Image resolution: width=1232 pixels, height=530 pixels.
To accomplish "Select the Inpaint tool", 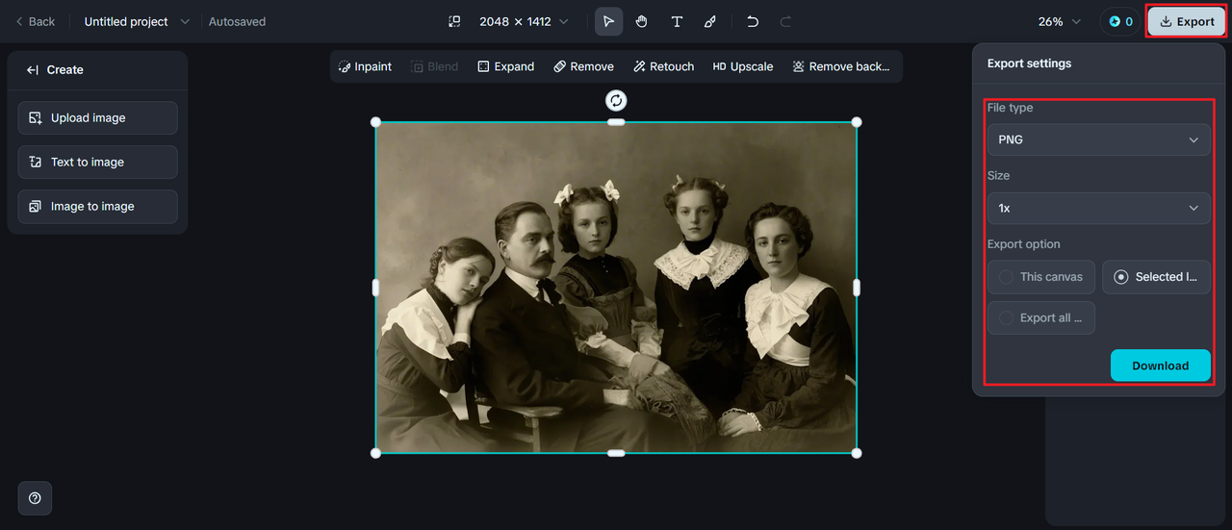I will (365, 66).
